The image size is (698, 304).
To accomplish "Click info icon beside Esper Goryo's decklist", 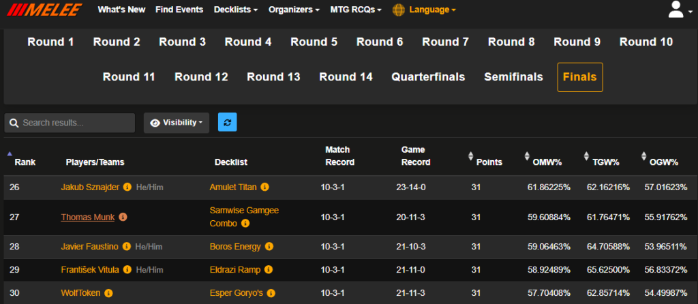I will coord(271,293).
